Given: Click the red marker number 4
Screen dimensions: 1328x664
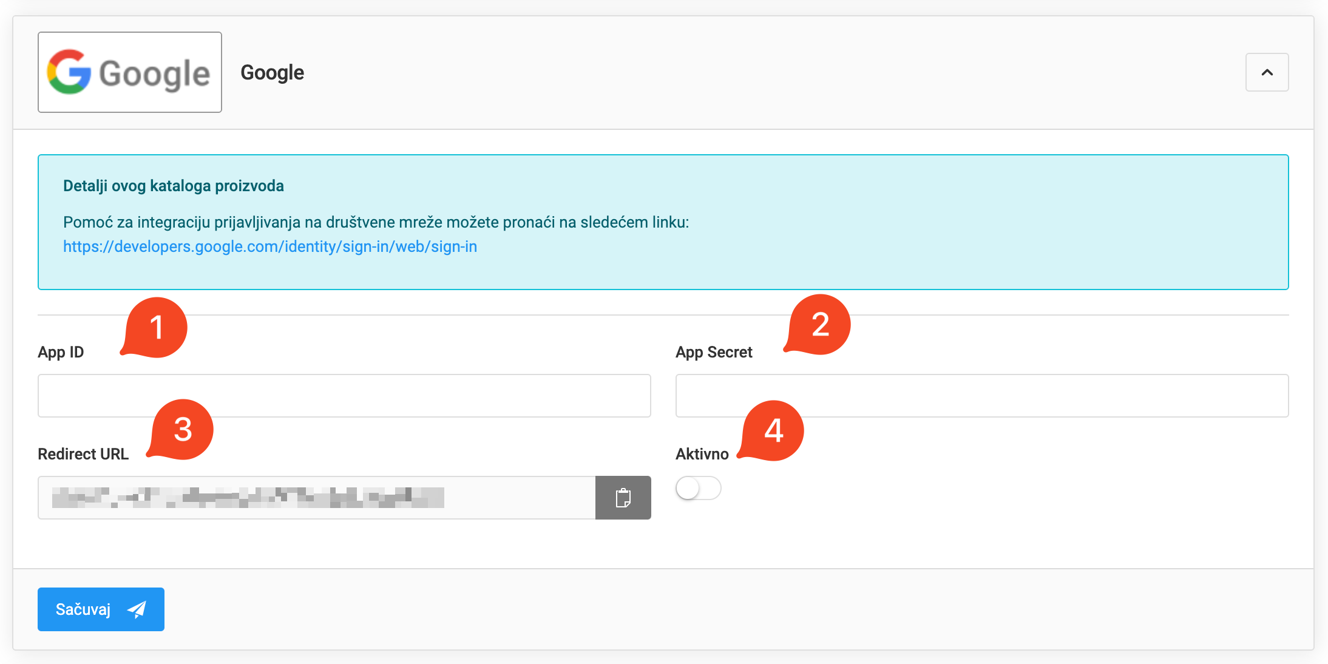Looking at the screenshot, I should [773, 430].
